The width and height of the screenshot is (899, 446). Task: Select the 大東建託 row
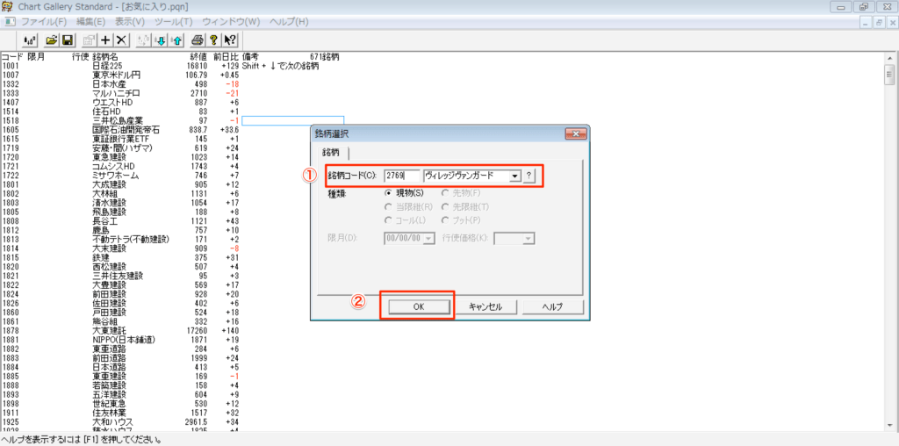pyautogui.click(x=120, y=331)
